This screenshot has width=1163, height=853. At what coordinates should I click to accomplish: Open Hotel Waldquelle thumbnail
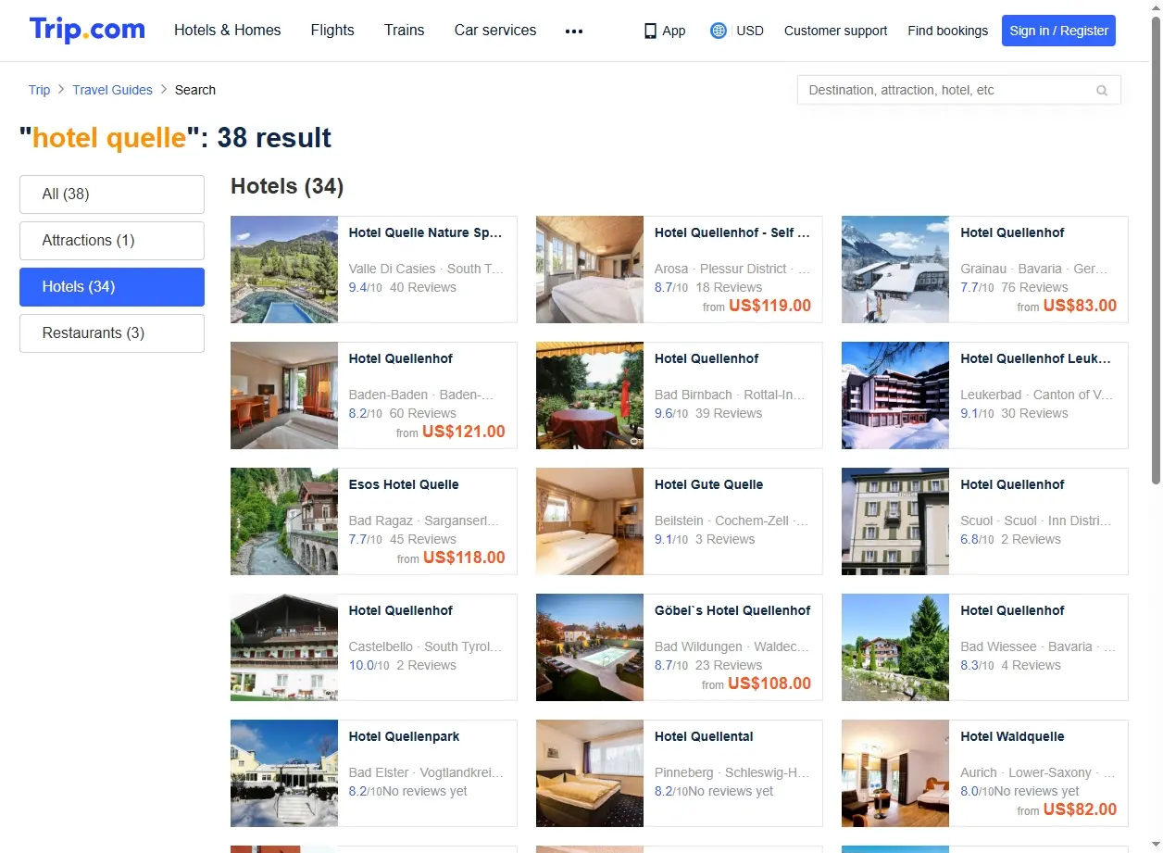(895, 773)
